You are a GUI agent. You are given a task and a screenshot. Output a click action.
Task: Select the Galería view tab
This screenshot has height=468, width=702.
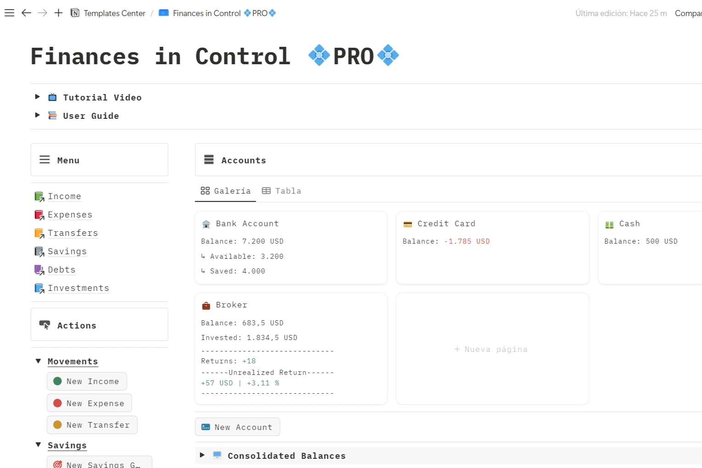(x=226, y=191)
